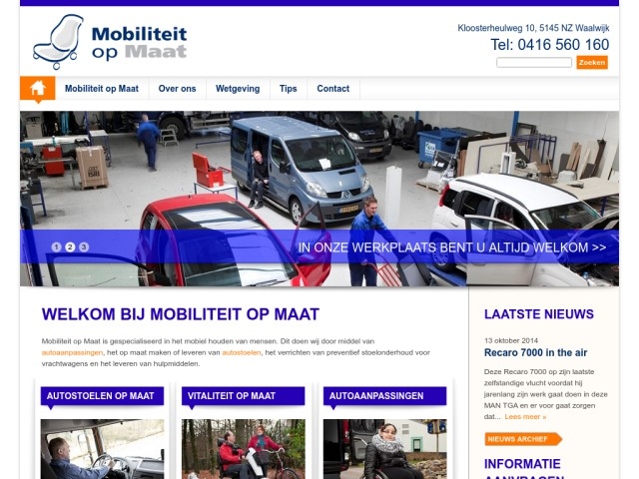
Task: Open the Tips menu item
Action: coord(289,89)
